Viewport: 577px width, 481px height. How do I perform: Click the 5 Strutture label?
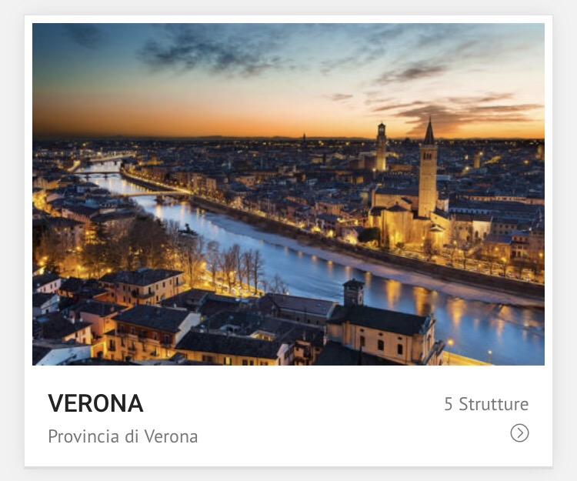(486, 404)
